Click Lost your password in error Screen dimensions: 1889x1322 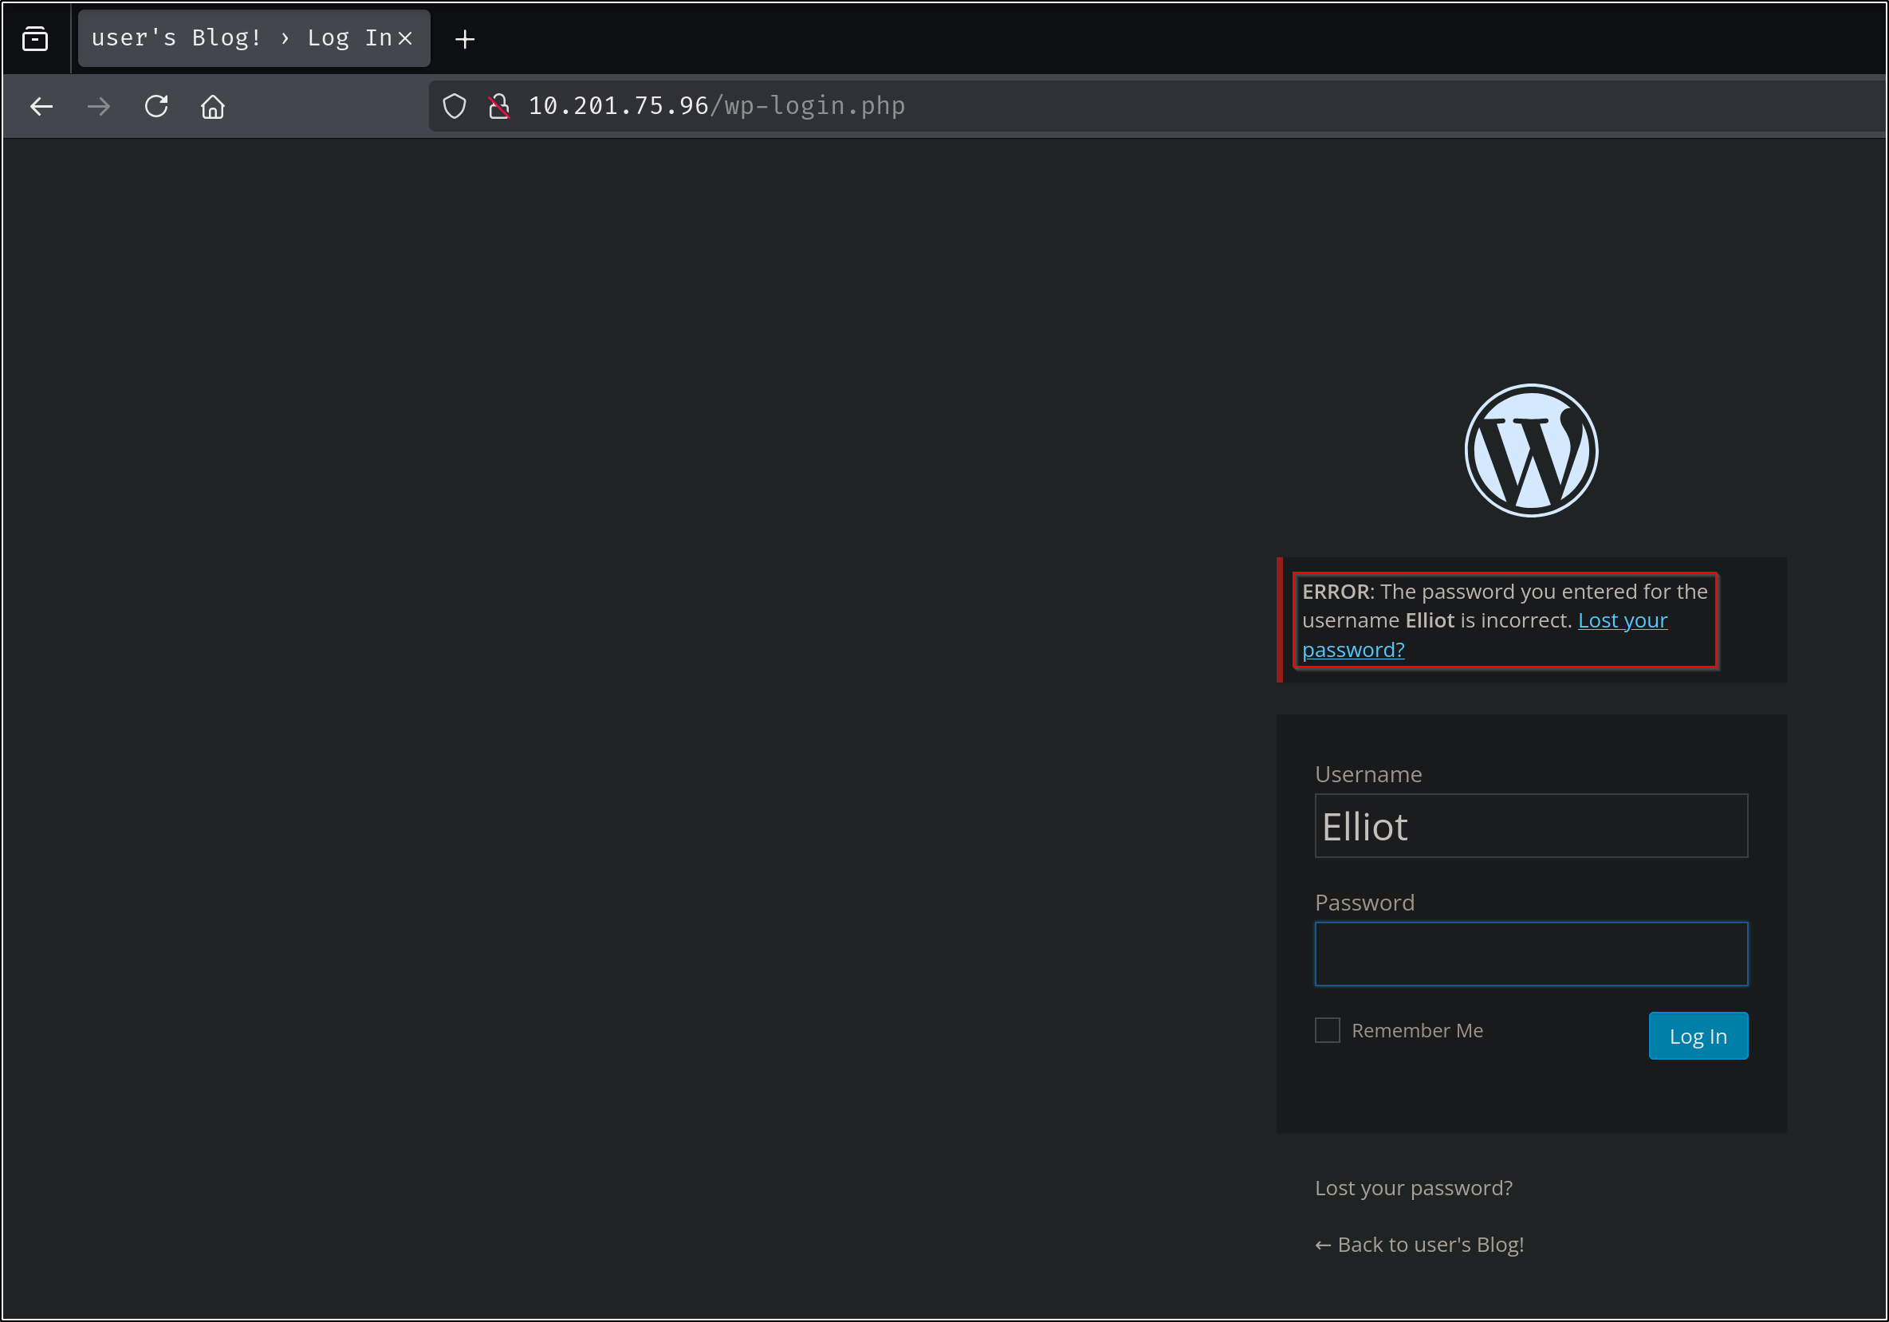[1622, 620]
